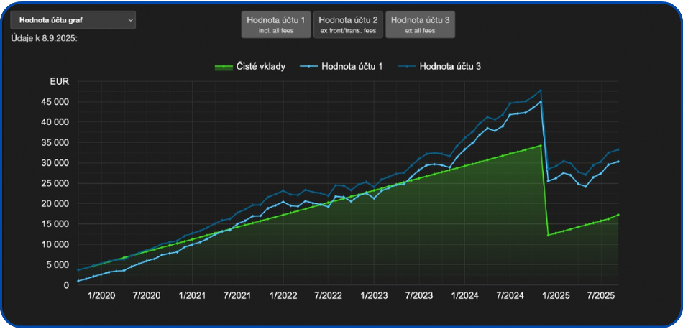683x329 pixels.
Task: Click the chevron arrow of the chart selector
Action: [130, 20]
